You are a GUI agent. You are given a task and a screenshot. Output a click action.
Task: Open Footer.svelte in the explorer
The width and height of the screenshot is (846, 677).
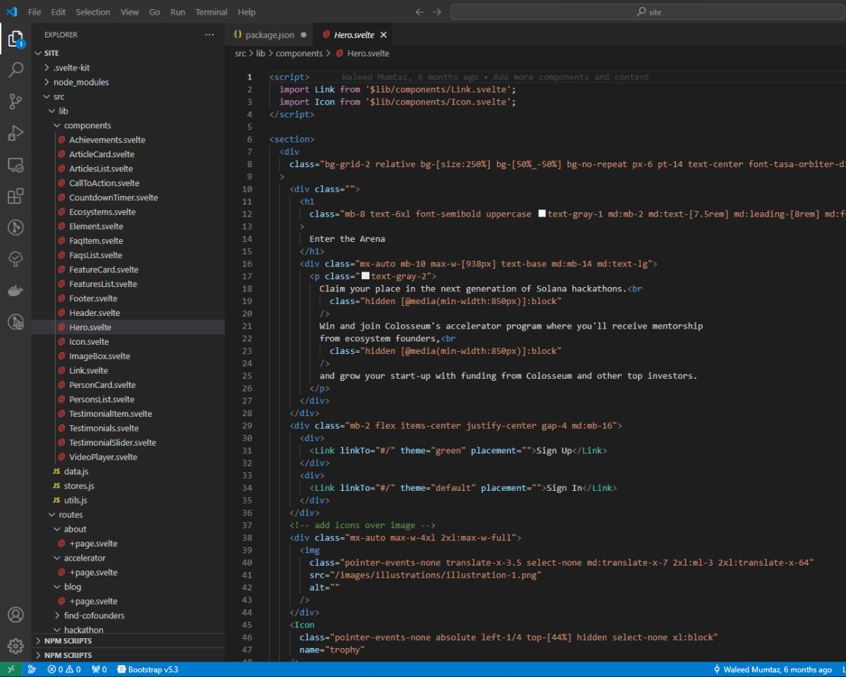[x=93, y=298]
